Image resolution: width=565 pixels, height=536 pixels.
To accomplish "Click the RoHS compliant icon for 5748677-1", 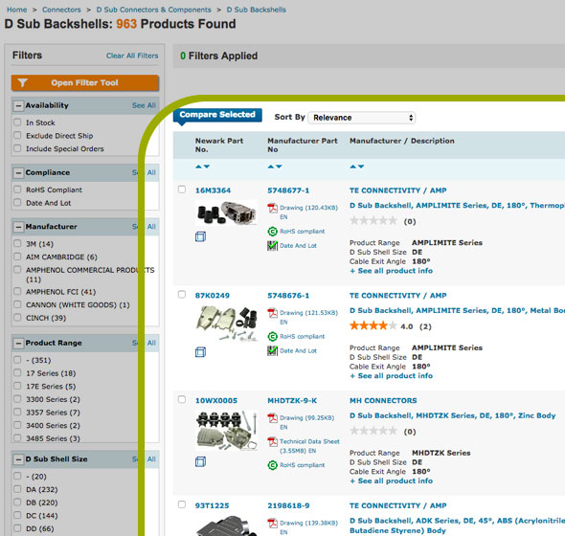I will point(272,232).
